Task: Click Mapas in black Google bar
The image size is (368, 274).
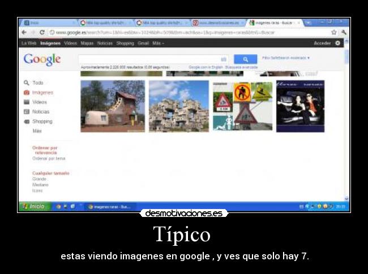Action: point(87,43)
